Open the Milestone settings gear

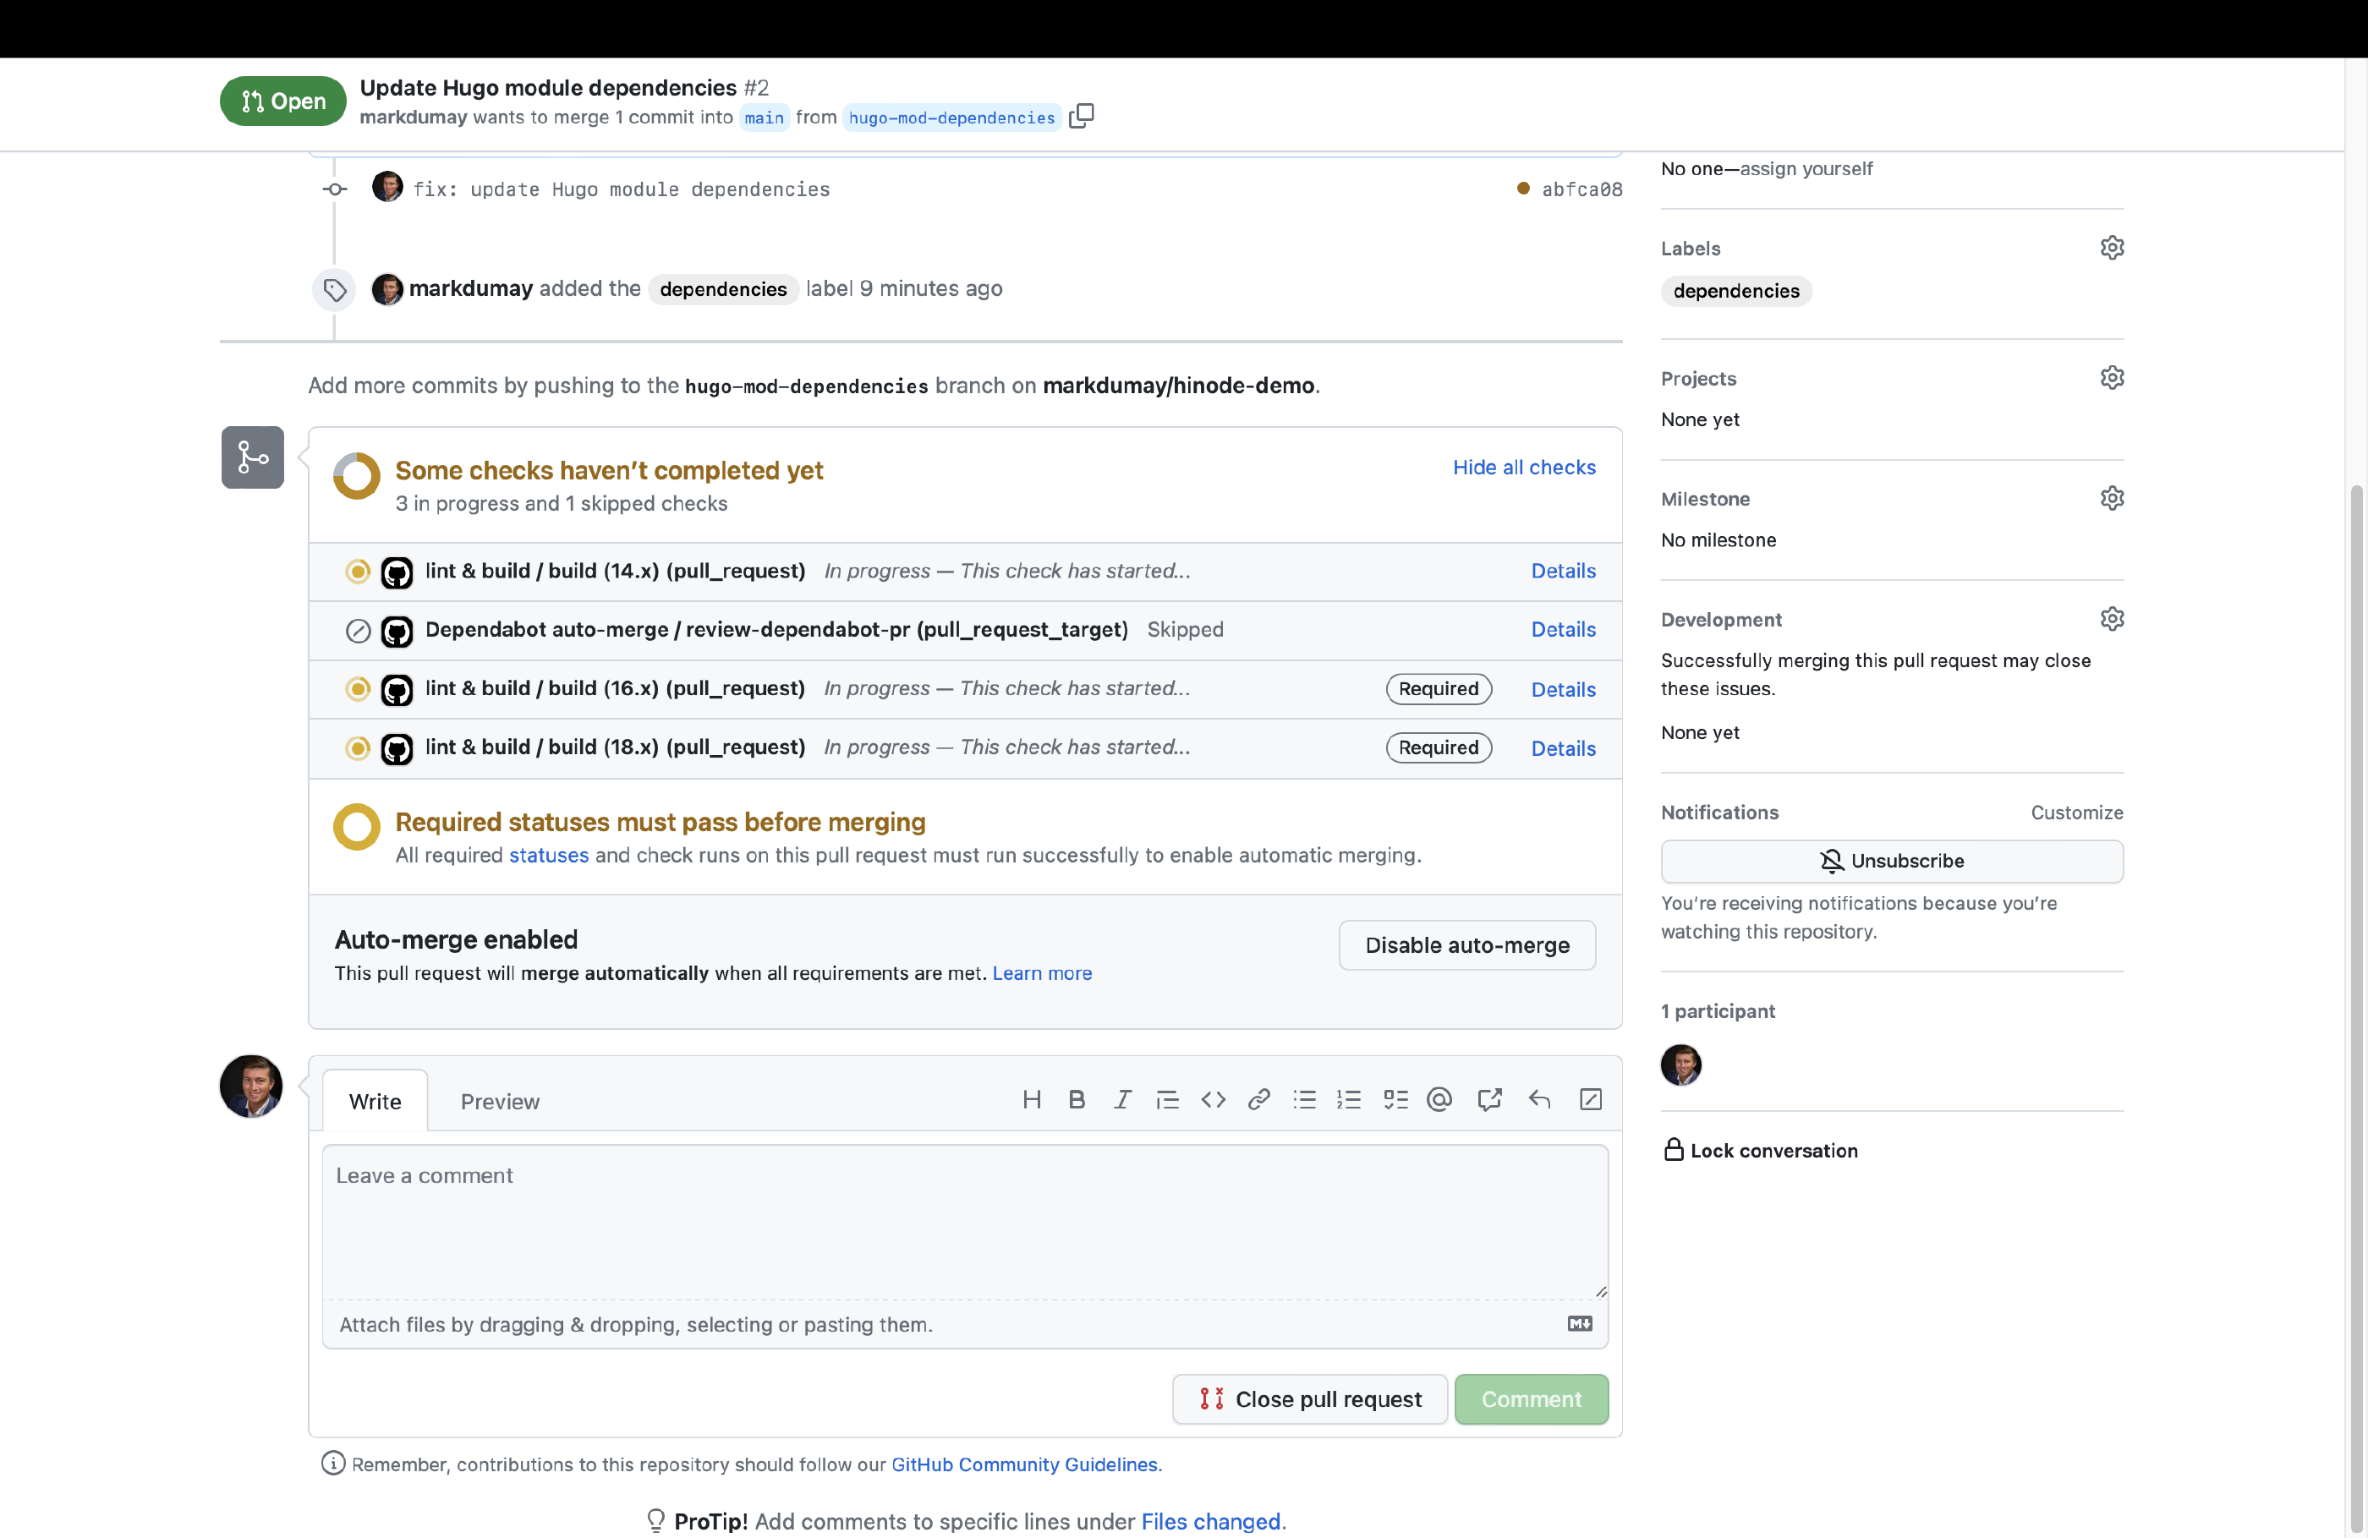click(x=2111, y=498)
